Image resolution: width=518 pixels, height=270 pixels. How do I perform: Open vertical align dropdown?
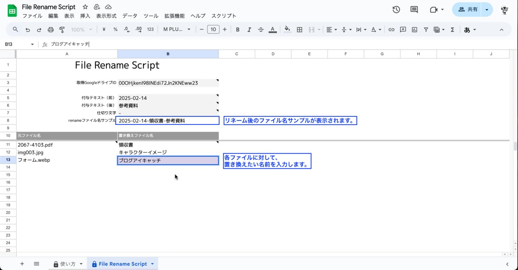click(346, 29)
